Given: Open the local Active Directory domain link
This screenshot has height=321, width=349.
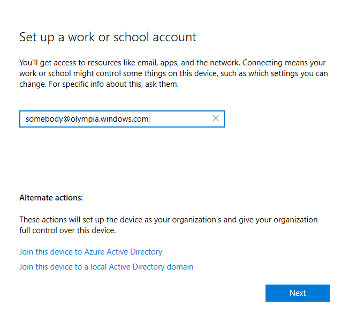Looking at the screenshot, I should pyautogui.click(x=106, y=266).
